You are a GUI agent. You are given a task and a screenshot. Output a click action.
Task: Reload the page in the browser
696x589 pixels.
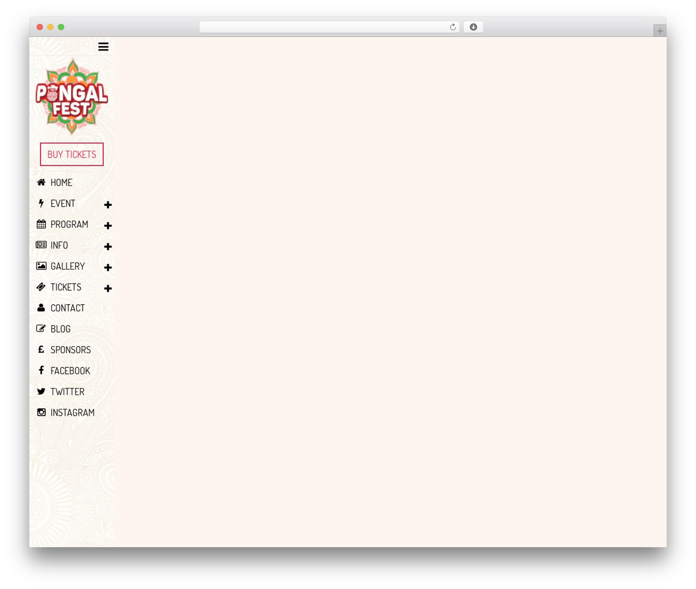point(452,27)
